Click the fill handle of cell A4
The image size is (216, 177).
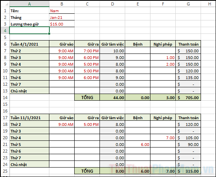coord(49,33)
